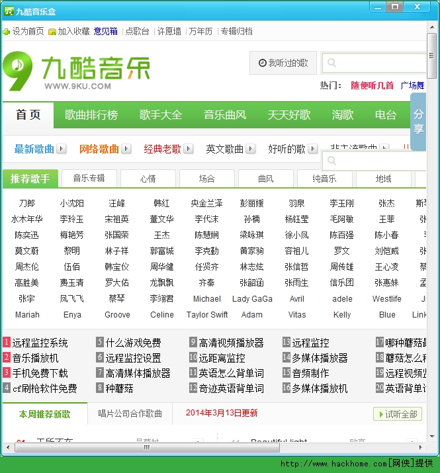440x473 pixels.
Task: Click the 九酷音乐 logo
Action: 76,71
